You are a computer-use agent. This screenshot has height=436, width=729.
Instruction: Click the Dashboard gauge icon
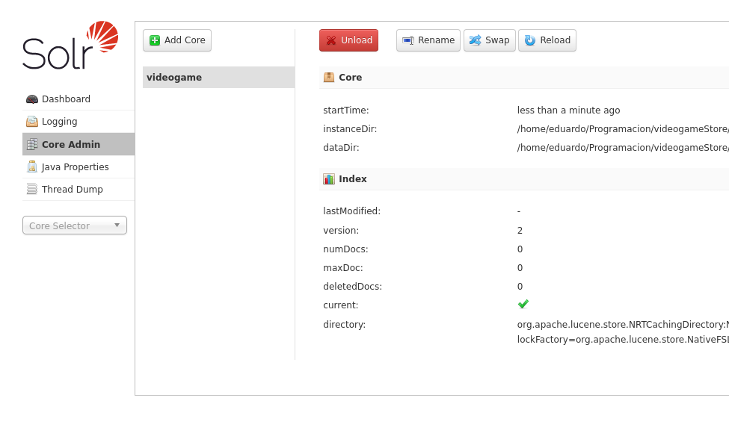click(x=32, y=99)
